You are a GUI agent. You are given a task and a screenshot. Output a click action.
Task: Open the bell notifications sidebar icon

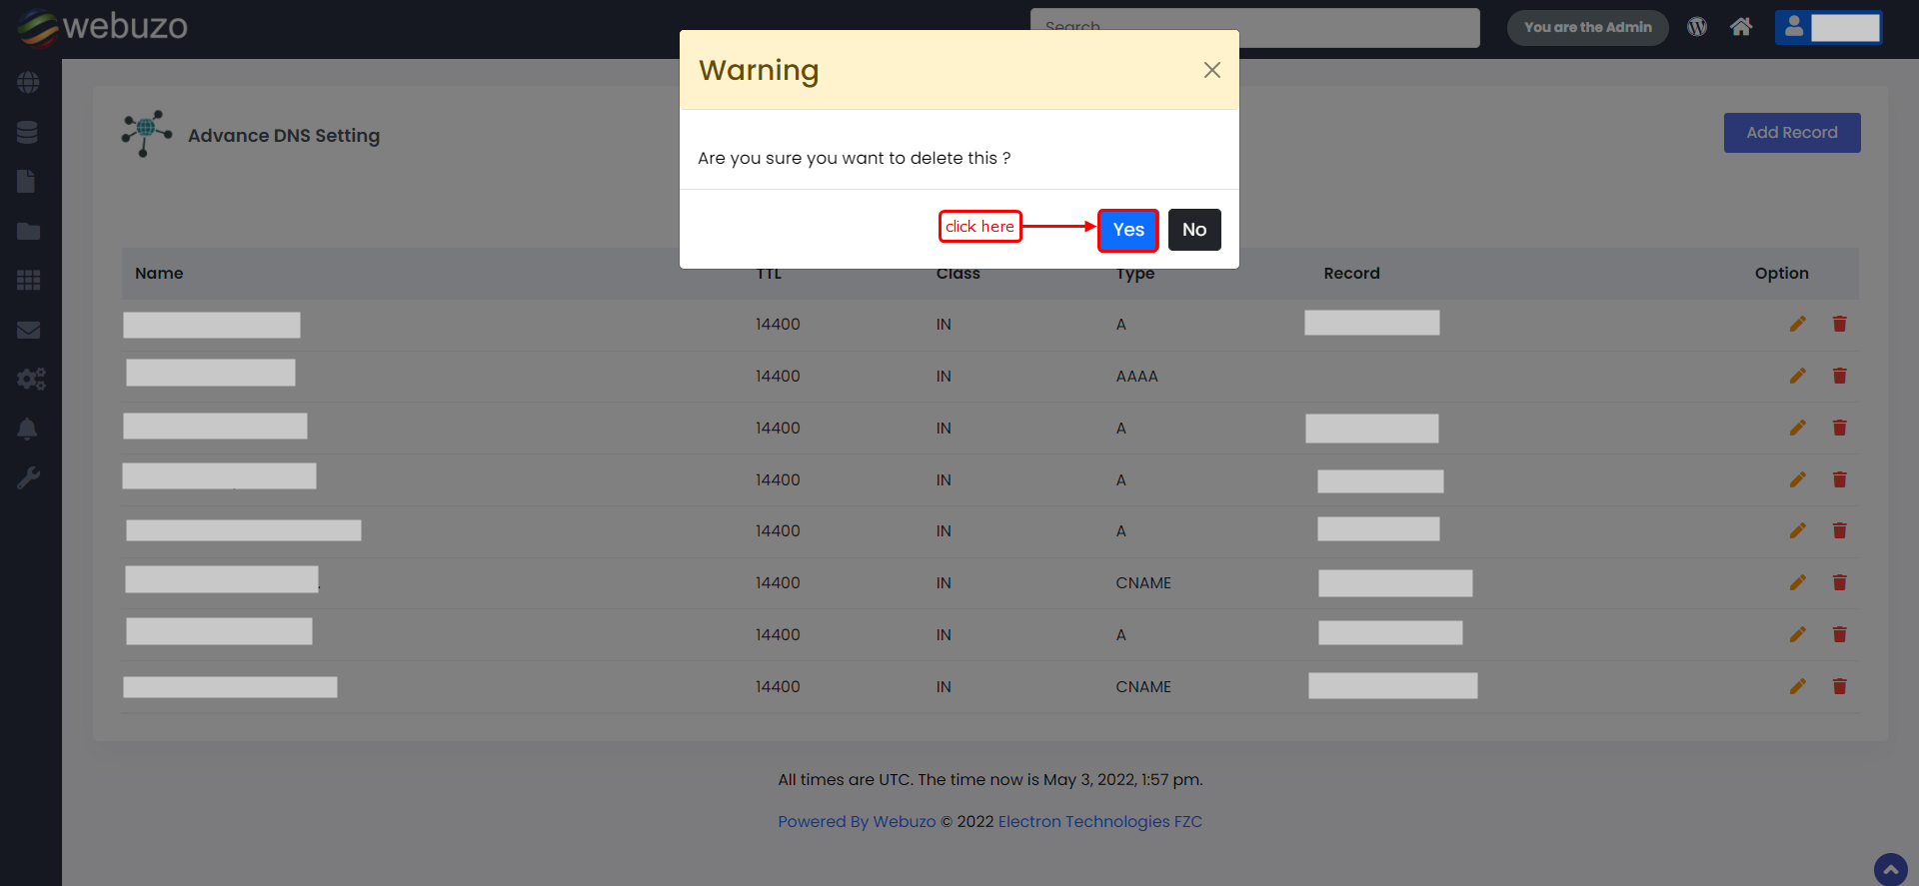(x=28, y=430)
